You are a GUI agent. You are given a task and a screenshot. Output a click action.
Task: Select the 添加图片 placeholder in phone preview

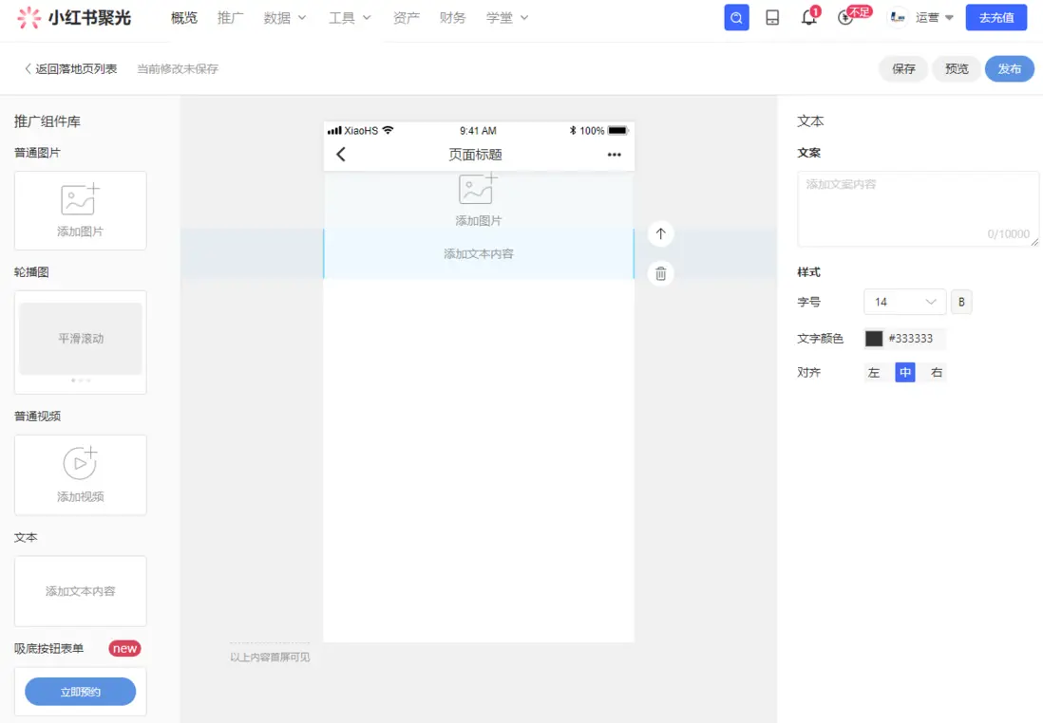(478, 200)
